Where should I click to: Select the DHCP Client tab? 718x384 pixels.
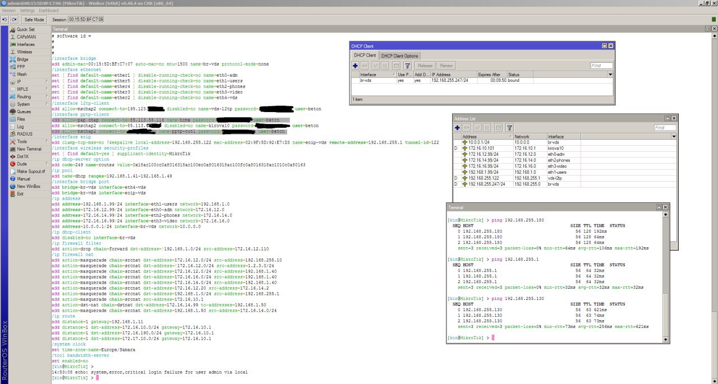coord(364,55)
